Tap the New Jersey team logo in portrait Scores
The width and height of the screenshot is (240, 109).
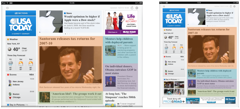[x=166, y=62]
